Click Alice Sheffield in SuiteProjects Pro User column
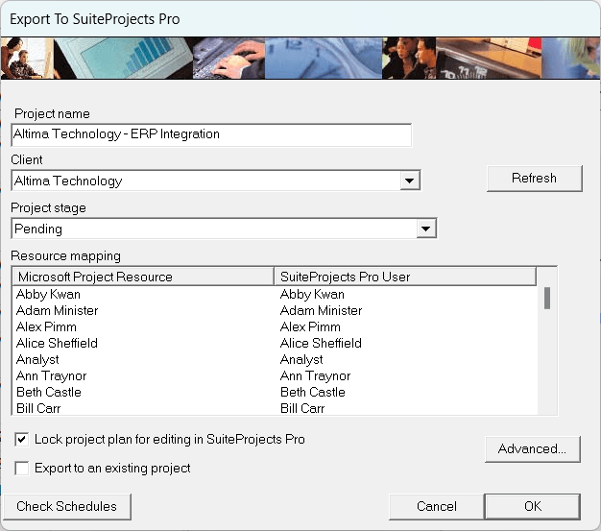601x531 pixels. [321, 343]
